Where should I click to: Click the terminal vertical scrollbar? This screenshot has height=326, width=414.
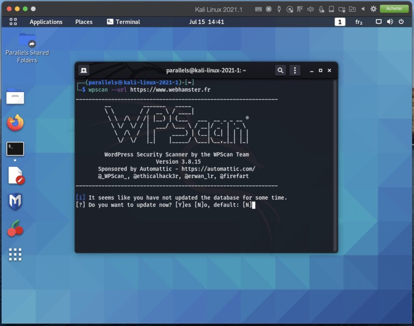[x=335, y=166]
